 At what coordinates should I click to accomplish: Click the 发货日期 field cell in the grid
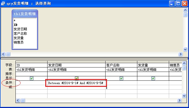tap(77, 65)
